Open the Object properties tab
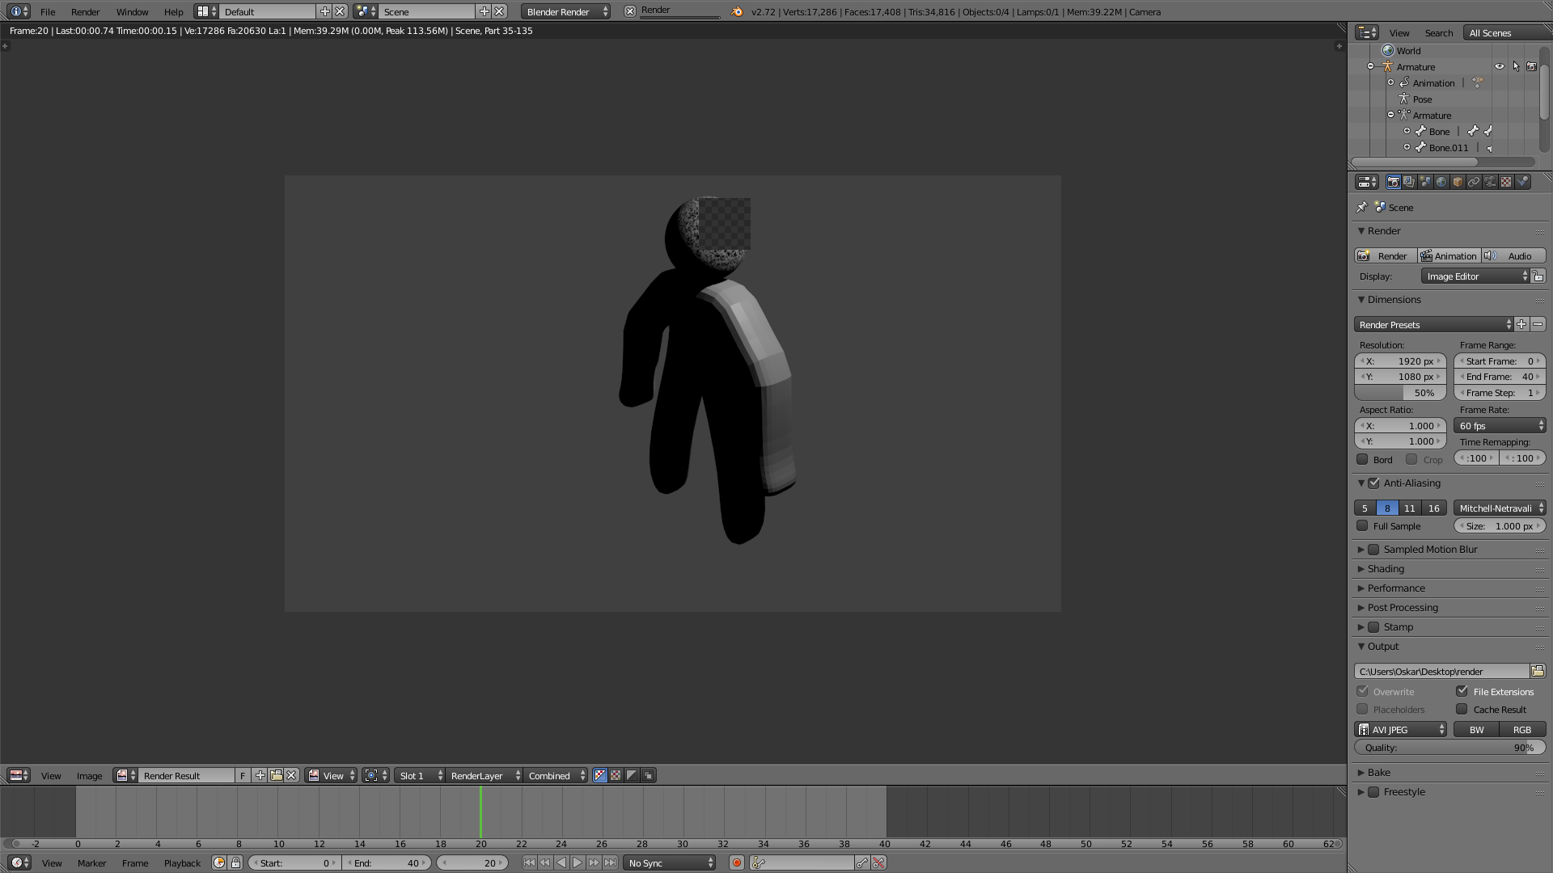Screen dimensions: 1553x873 [1458, 182]
